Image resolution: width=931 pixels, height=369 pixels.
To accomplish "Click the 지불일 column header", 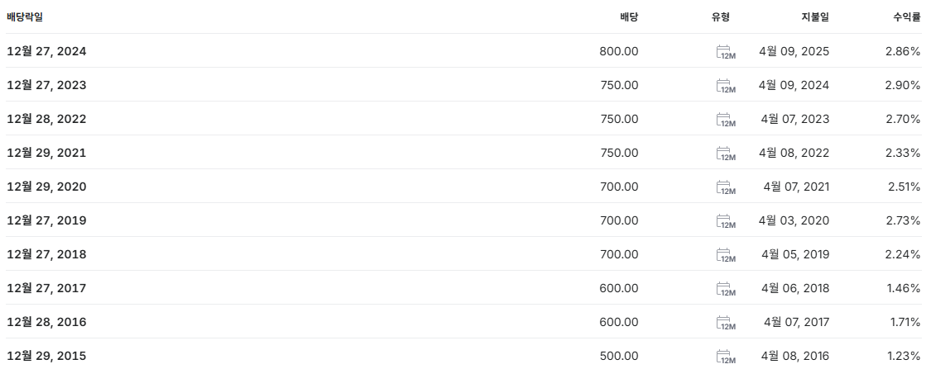I will click(x=816, y=17).
